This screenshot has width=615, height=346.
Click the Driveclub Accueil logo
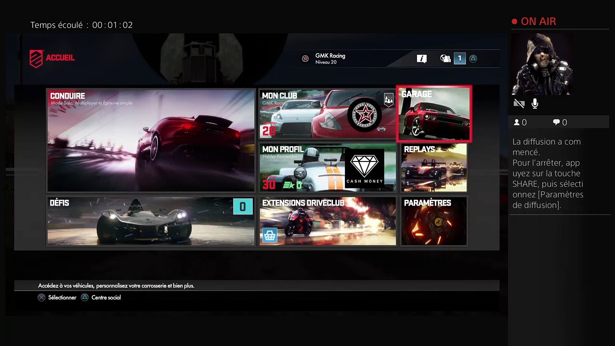click(x=52, y=59)
